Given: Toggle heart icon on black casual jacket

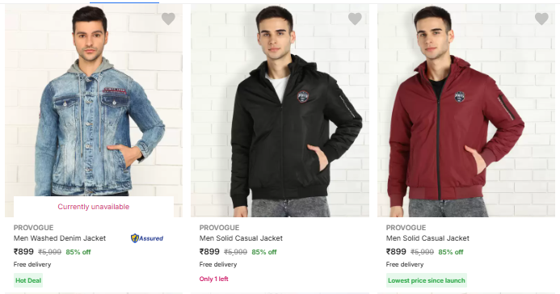Looking at the screenshot, I should (x=355, y=19).
